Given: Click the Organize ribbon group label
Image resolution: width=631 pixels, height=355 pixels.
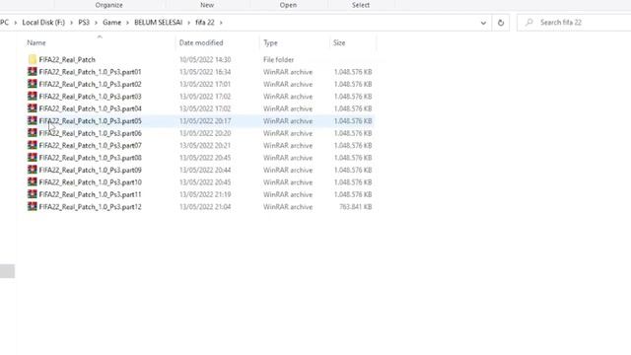Looking at the screenshot, I should [x=109, y=5].
